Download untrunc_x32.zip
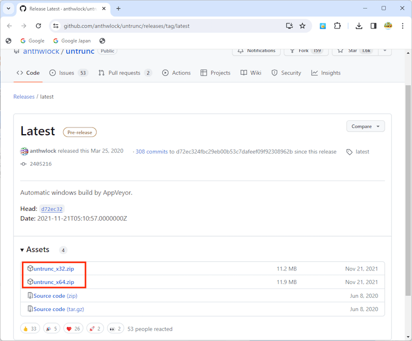This screenshot has height=341, width=412. click(54, 268)
